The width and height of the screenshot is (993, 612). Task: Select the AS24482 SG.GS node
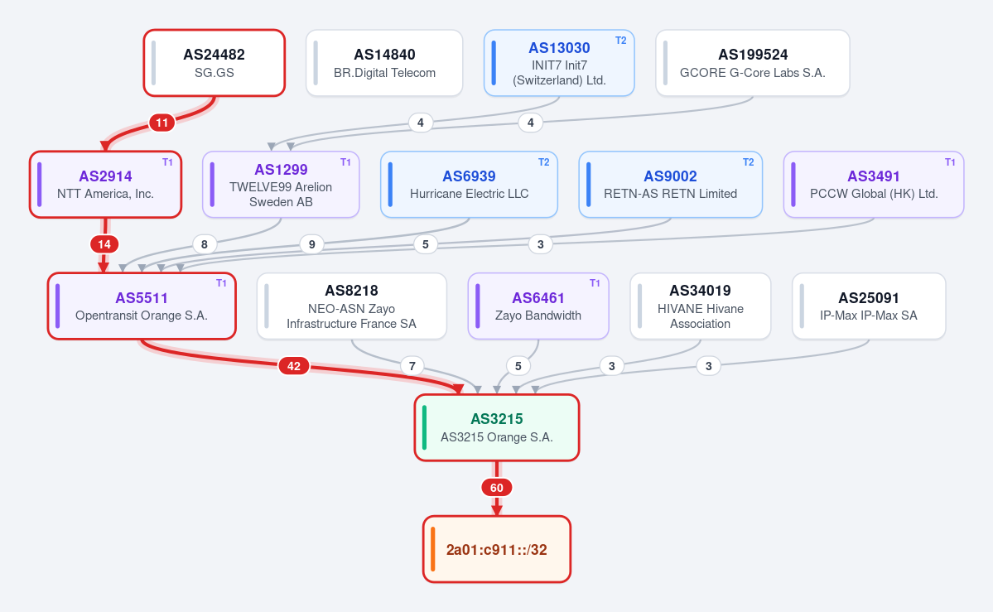coord(214,64)
